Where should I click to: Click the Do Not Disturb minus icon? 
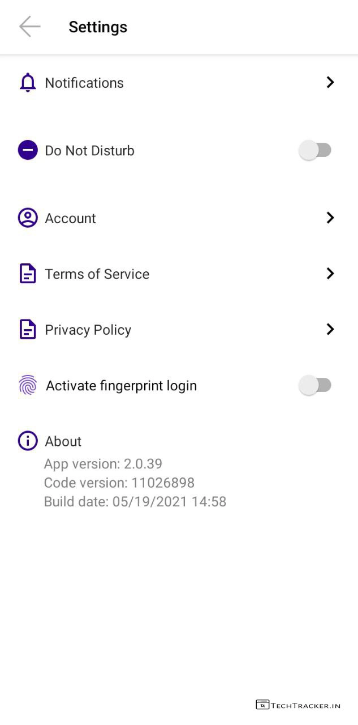coord(28,150)
